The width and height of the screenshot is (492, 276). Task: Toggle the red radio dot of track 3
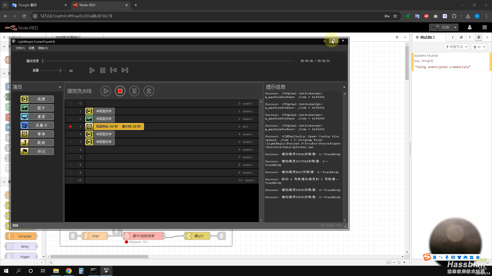pos(70,126)
